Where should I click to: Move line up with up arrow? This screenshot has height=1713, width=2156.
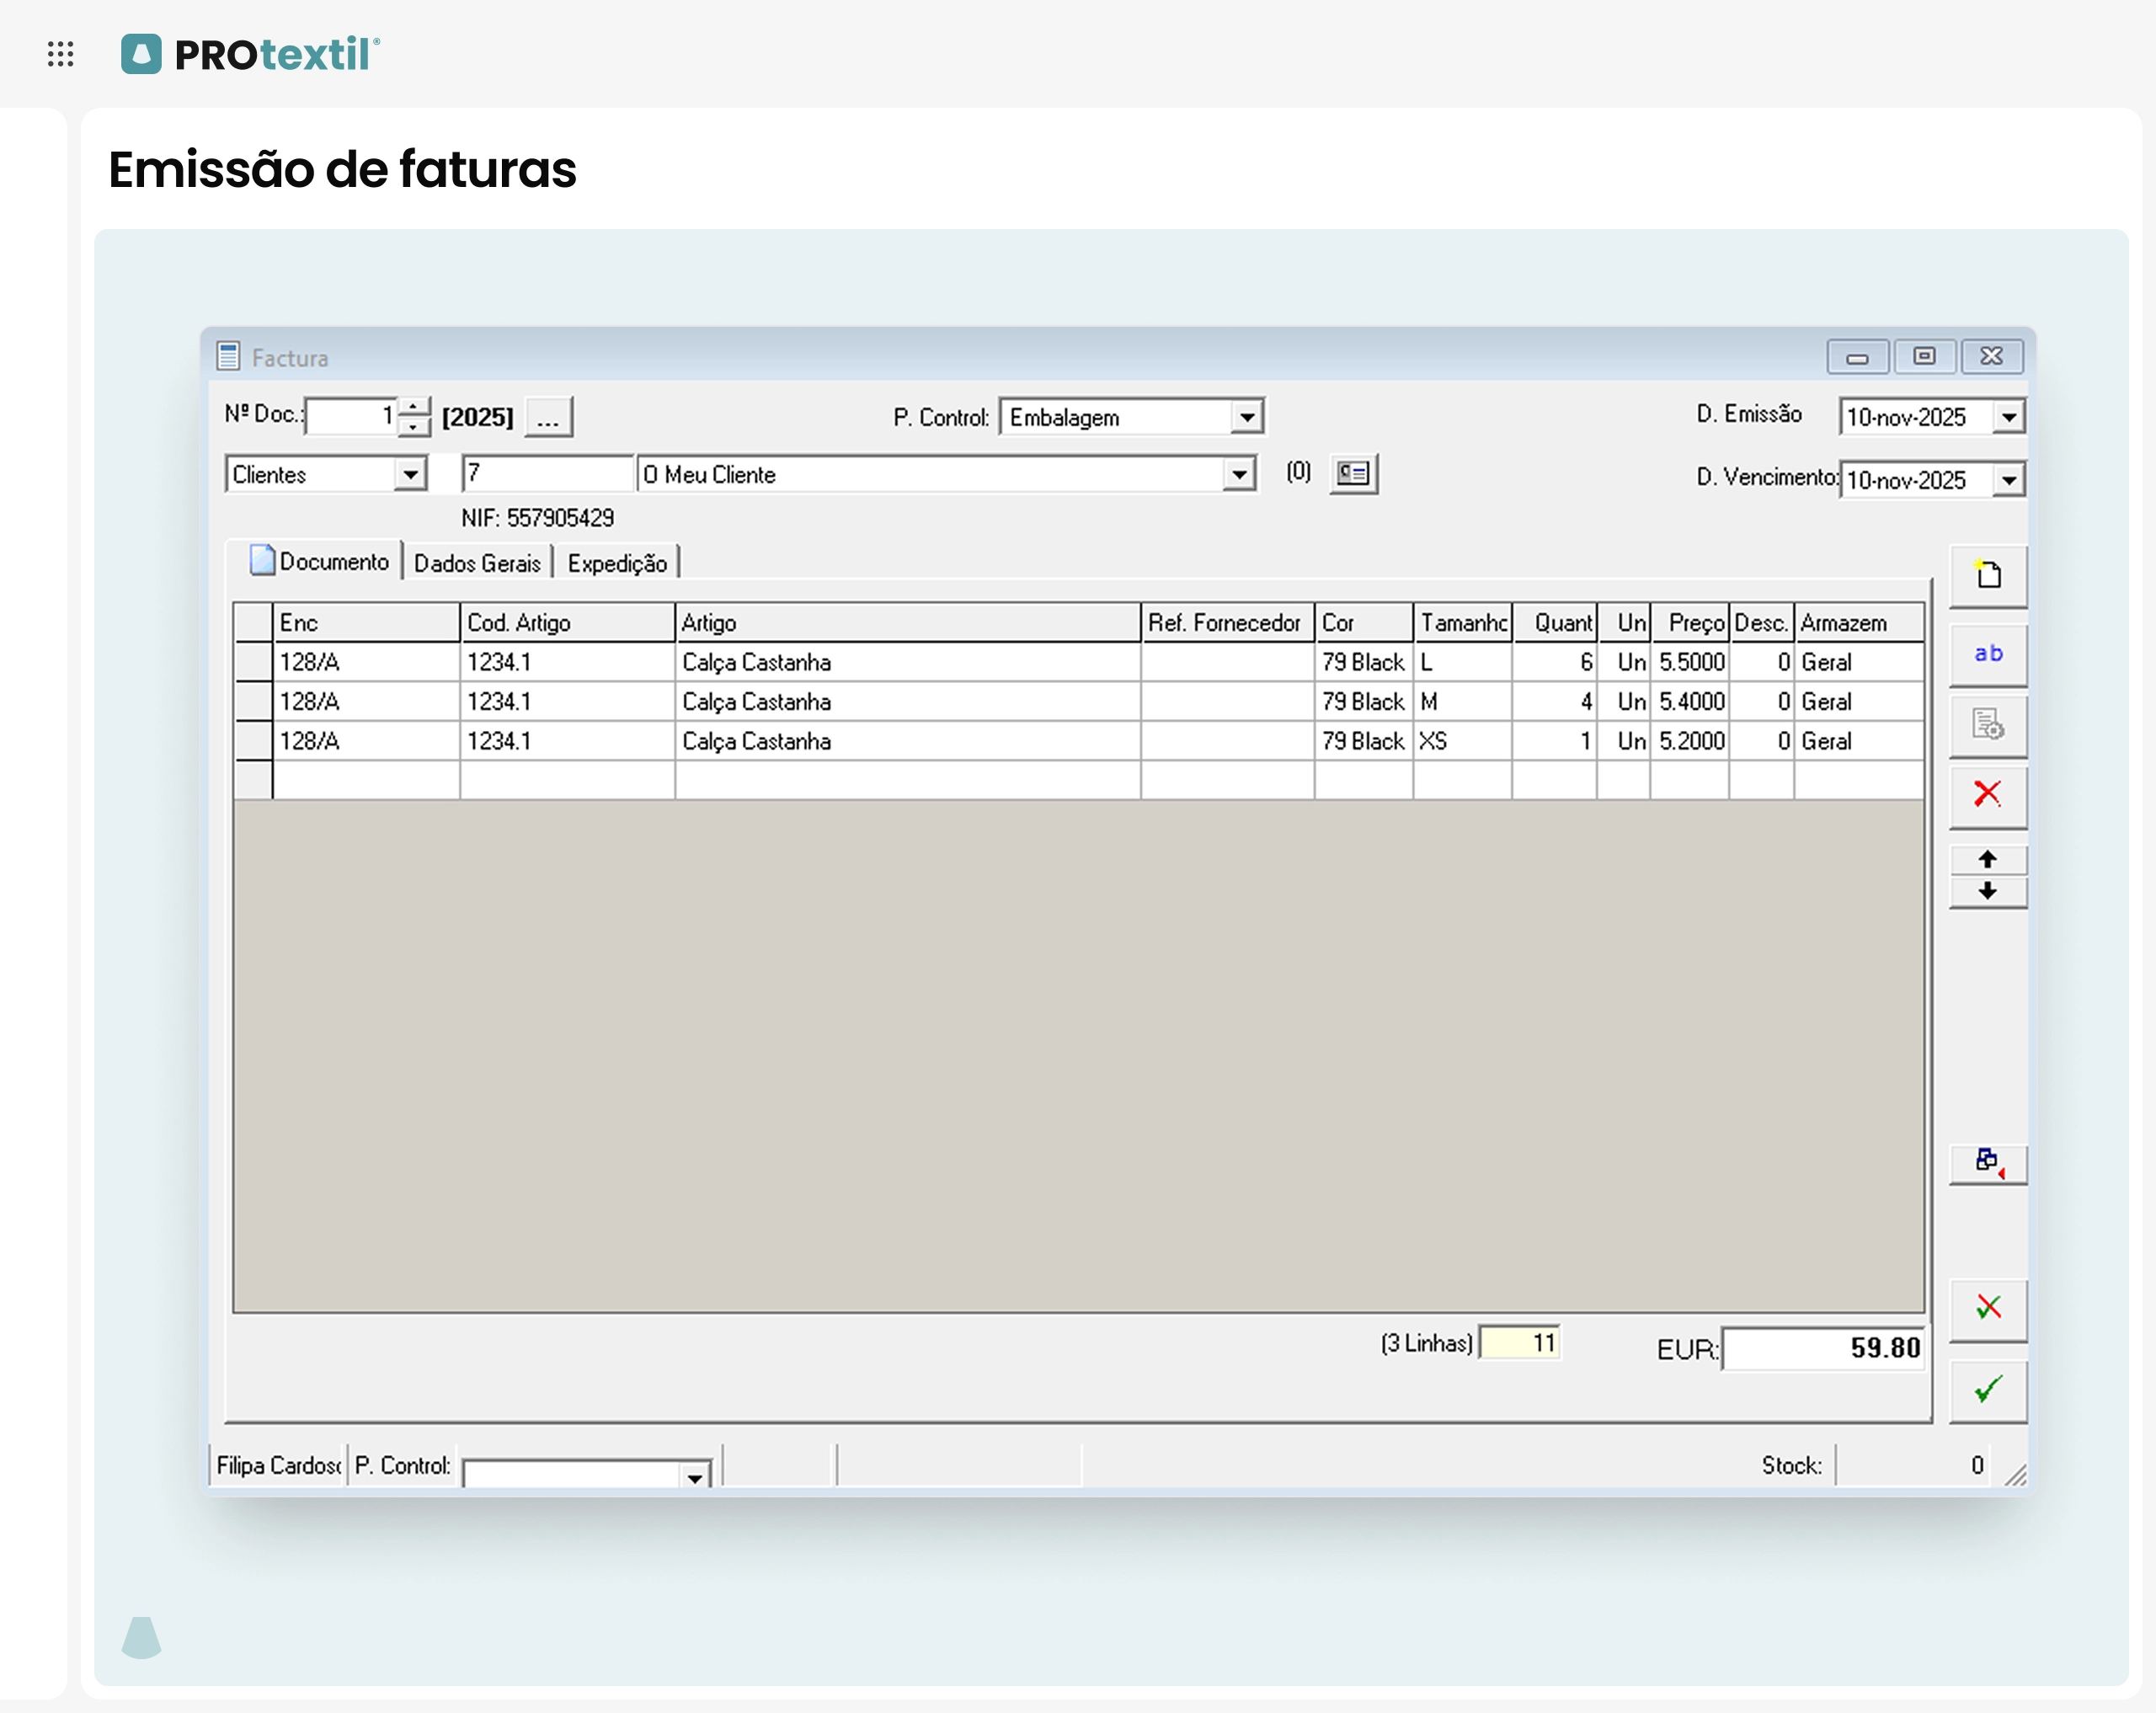click(1987, 860)
